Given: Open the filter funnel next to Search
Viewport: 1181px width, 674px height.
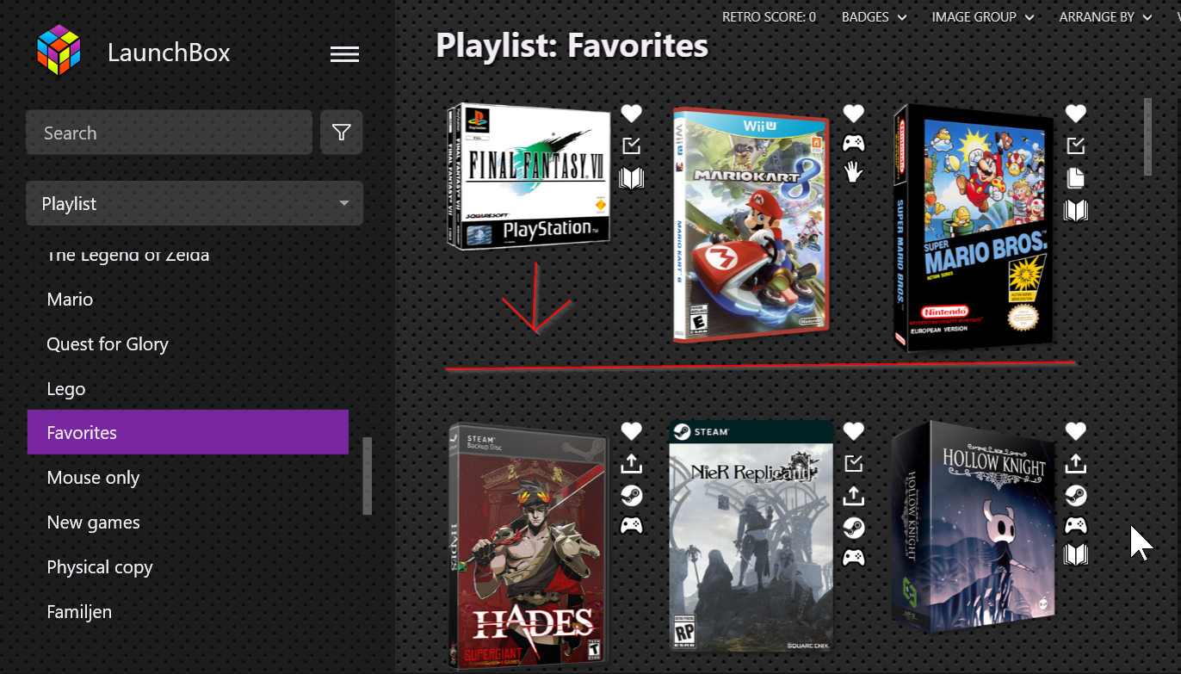Looking at the screenshot, I should point(342,133).
